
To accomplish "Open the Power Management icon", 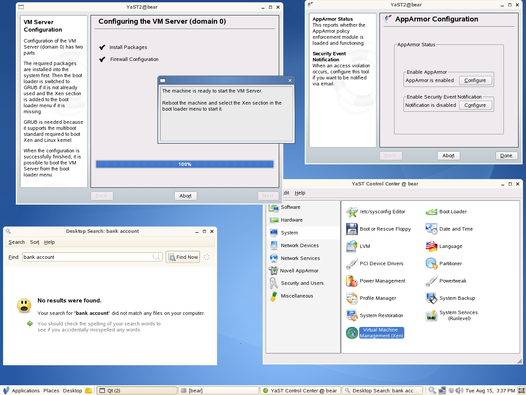I will tap(352, 281).
